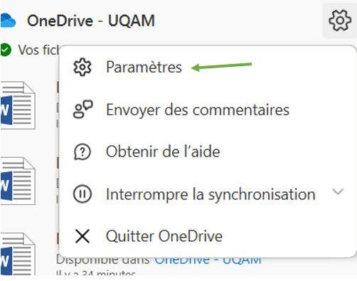357x281 pixels.
Task: Select Envoyer des commentaires
Action: [x=198, y=110]
